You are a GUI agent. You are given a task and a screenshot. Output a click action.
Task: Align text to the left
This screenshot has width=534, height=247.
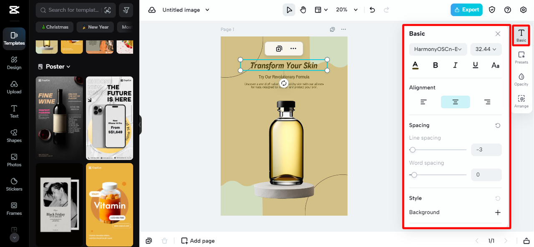[423, 102]
